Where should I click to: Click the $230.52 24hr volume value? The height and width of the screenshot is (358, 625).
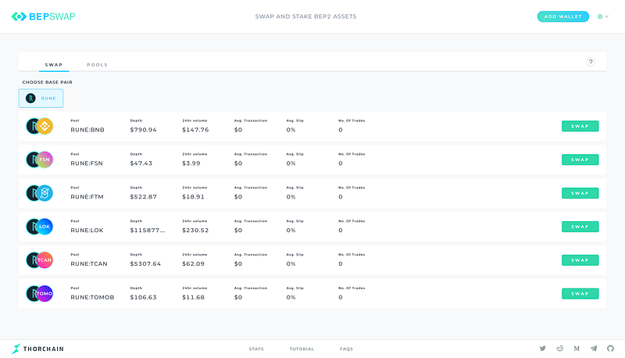tap(195, 230)
